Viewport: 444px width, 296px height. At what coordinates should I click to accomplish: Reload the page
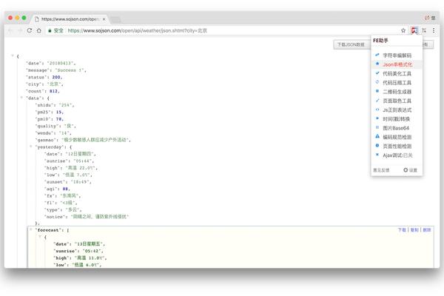click(x=29, y=30)
